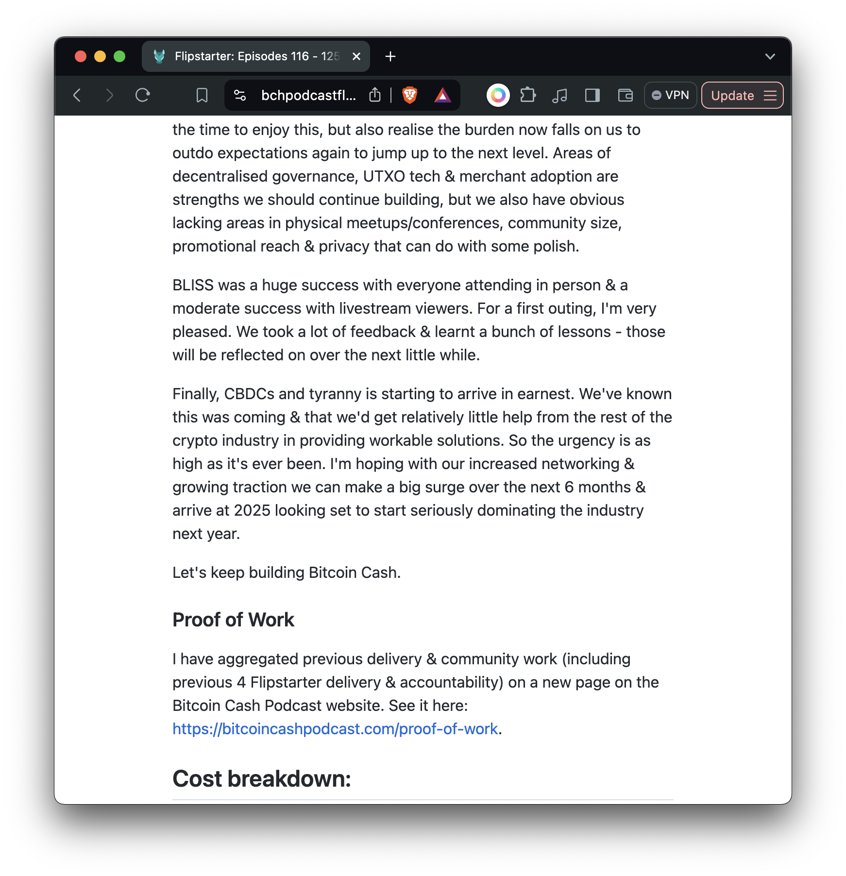846x876 pixels.
Task: Open the extensions puzzle-piece menu
Action: 528,95
